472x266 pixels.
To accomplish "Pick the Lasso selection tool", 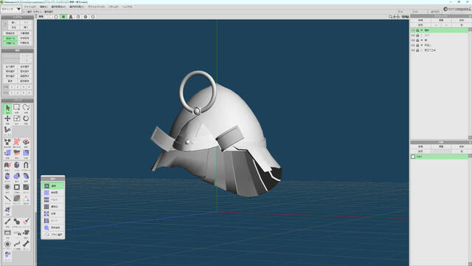I will [x=26, y=109].
